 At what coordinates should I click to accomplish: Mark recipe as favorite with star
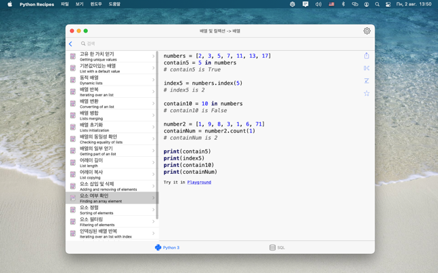pos(366,93)
